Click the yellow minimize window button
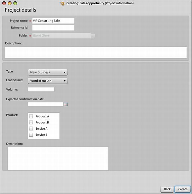This screenshot has width=192, height=194. tap(10, 3)
